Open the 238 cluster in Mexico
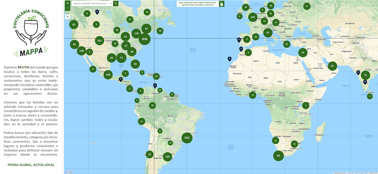 coord(108,75)
